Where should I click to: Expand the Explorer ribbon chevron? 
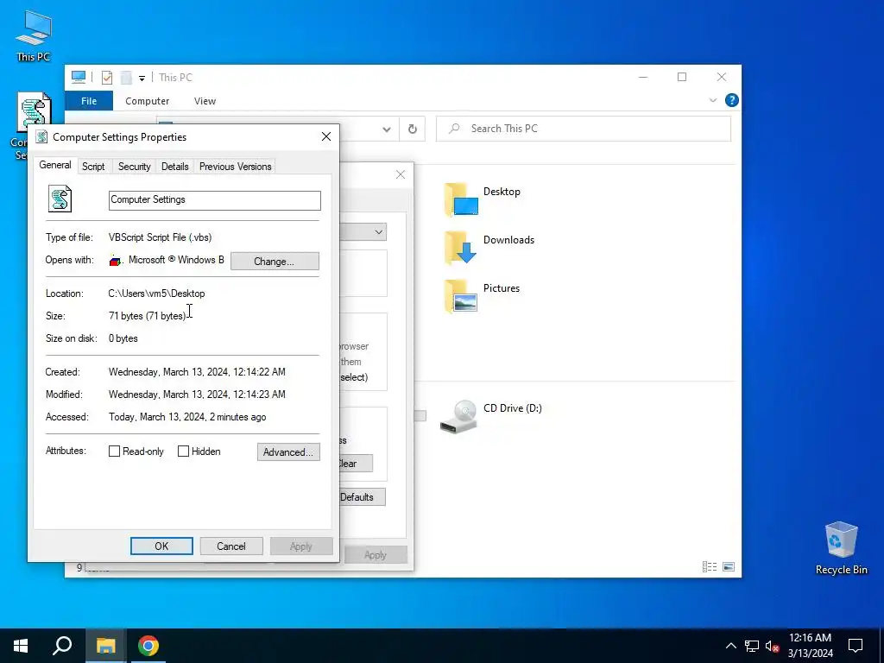point(712,100)
